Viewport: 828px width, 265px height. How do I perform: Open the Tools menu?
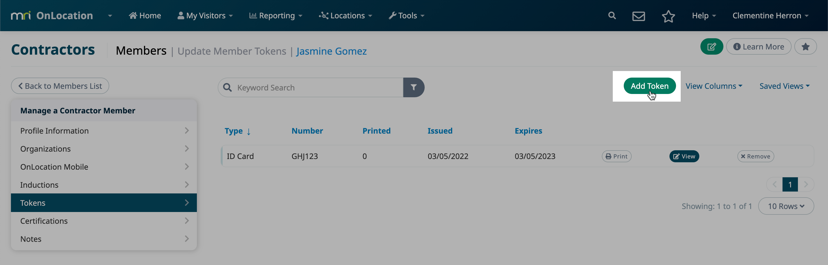407,15
